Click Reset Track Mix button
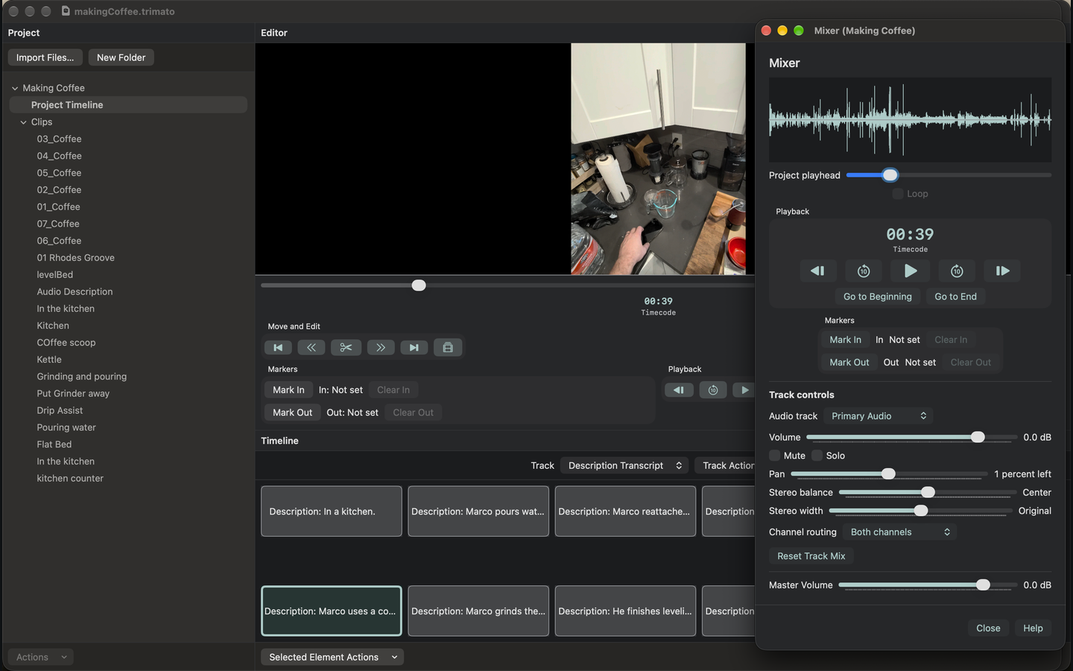 coord(811,556)
